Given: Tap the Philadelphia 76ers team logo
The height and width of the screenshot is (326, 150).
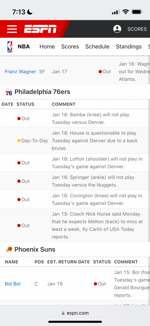Looking at the screenshot, I should [9, 92].
